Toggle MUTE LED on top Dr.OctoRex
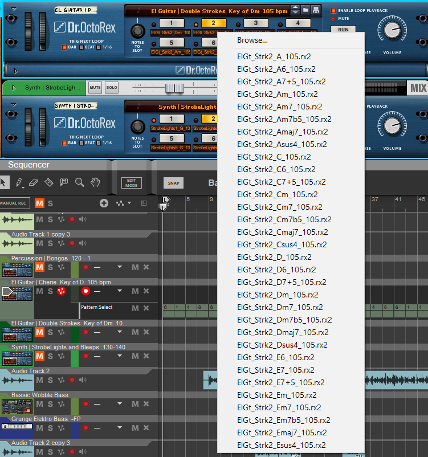This screenshot has height=457, width=428. 333,19
